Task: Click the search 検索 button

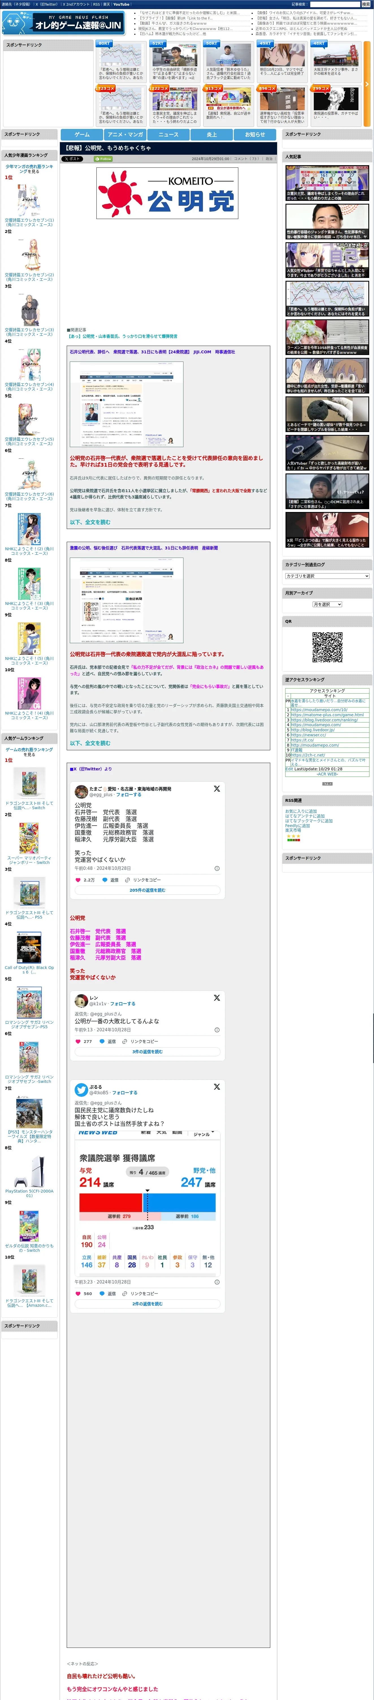Action: tap(366, 4)
